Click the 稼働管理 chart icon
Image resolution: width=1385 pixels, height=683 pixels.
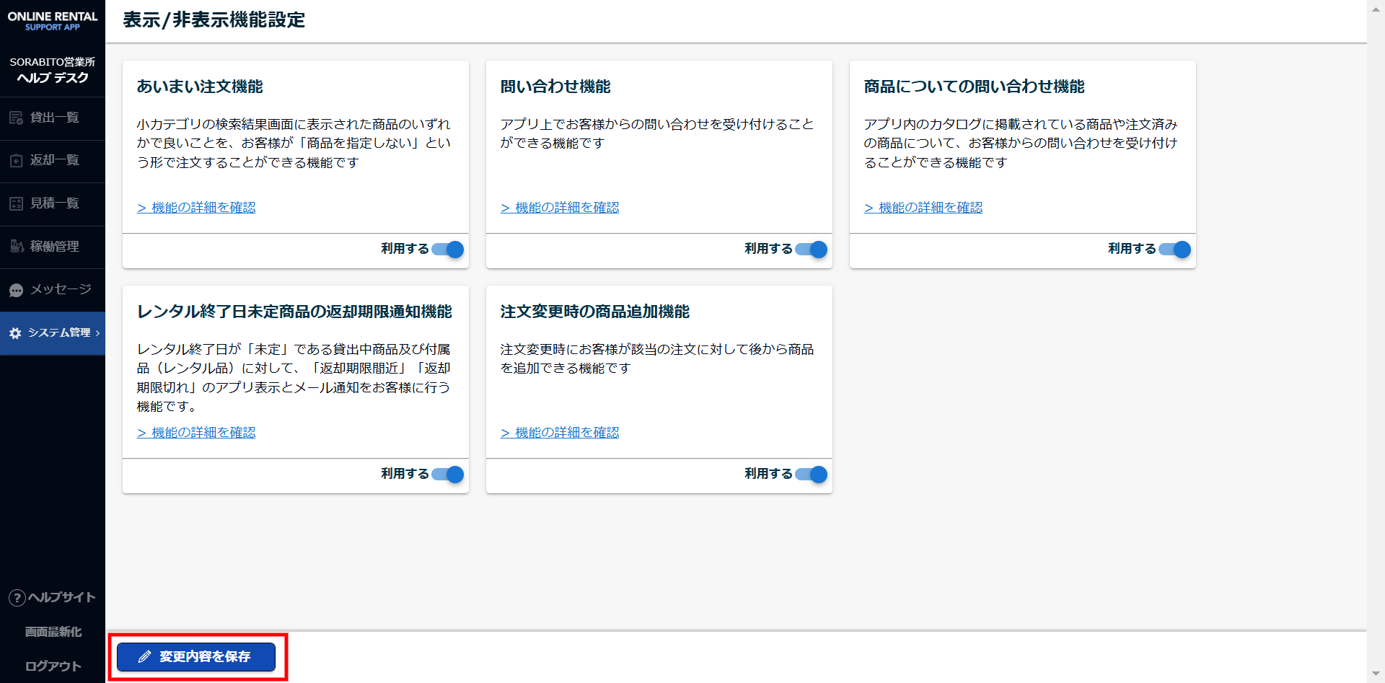pos(16,247)
